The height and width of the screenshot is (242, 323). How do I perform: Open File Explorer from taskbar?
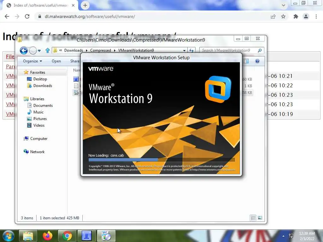coord(28,236)
